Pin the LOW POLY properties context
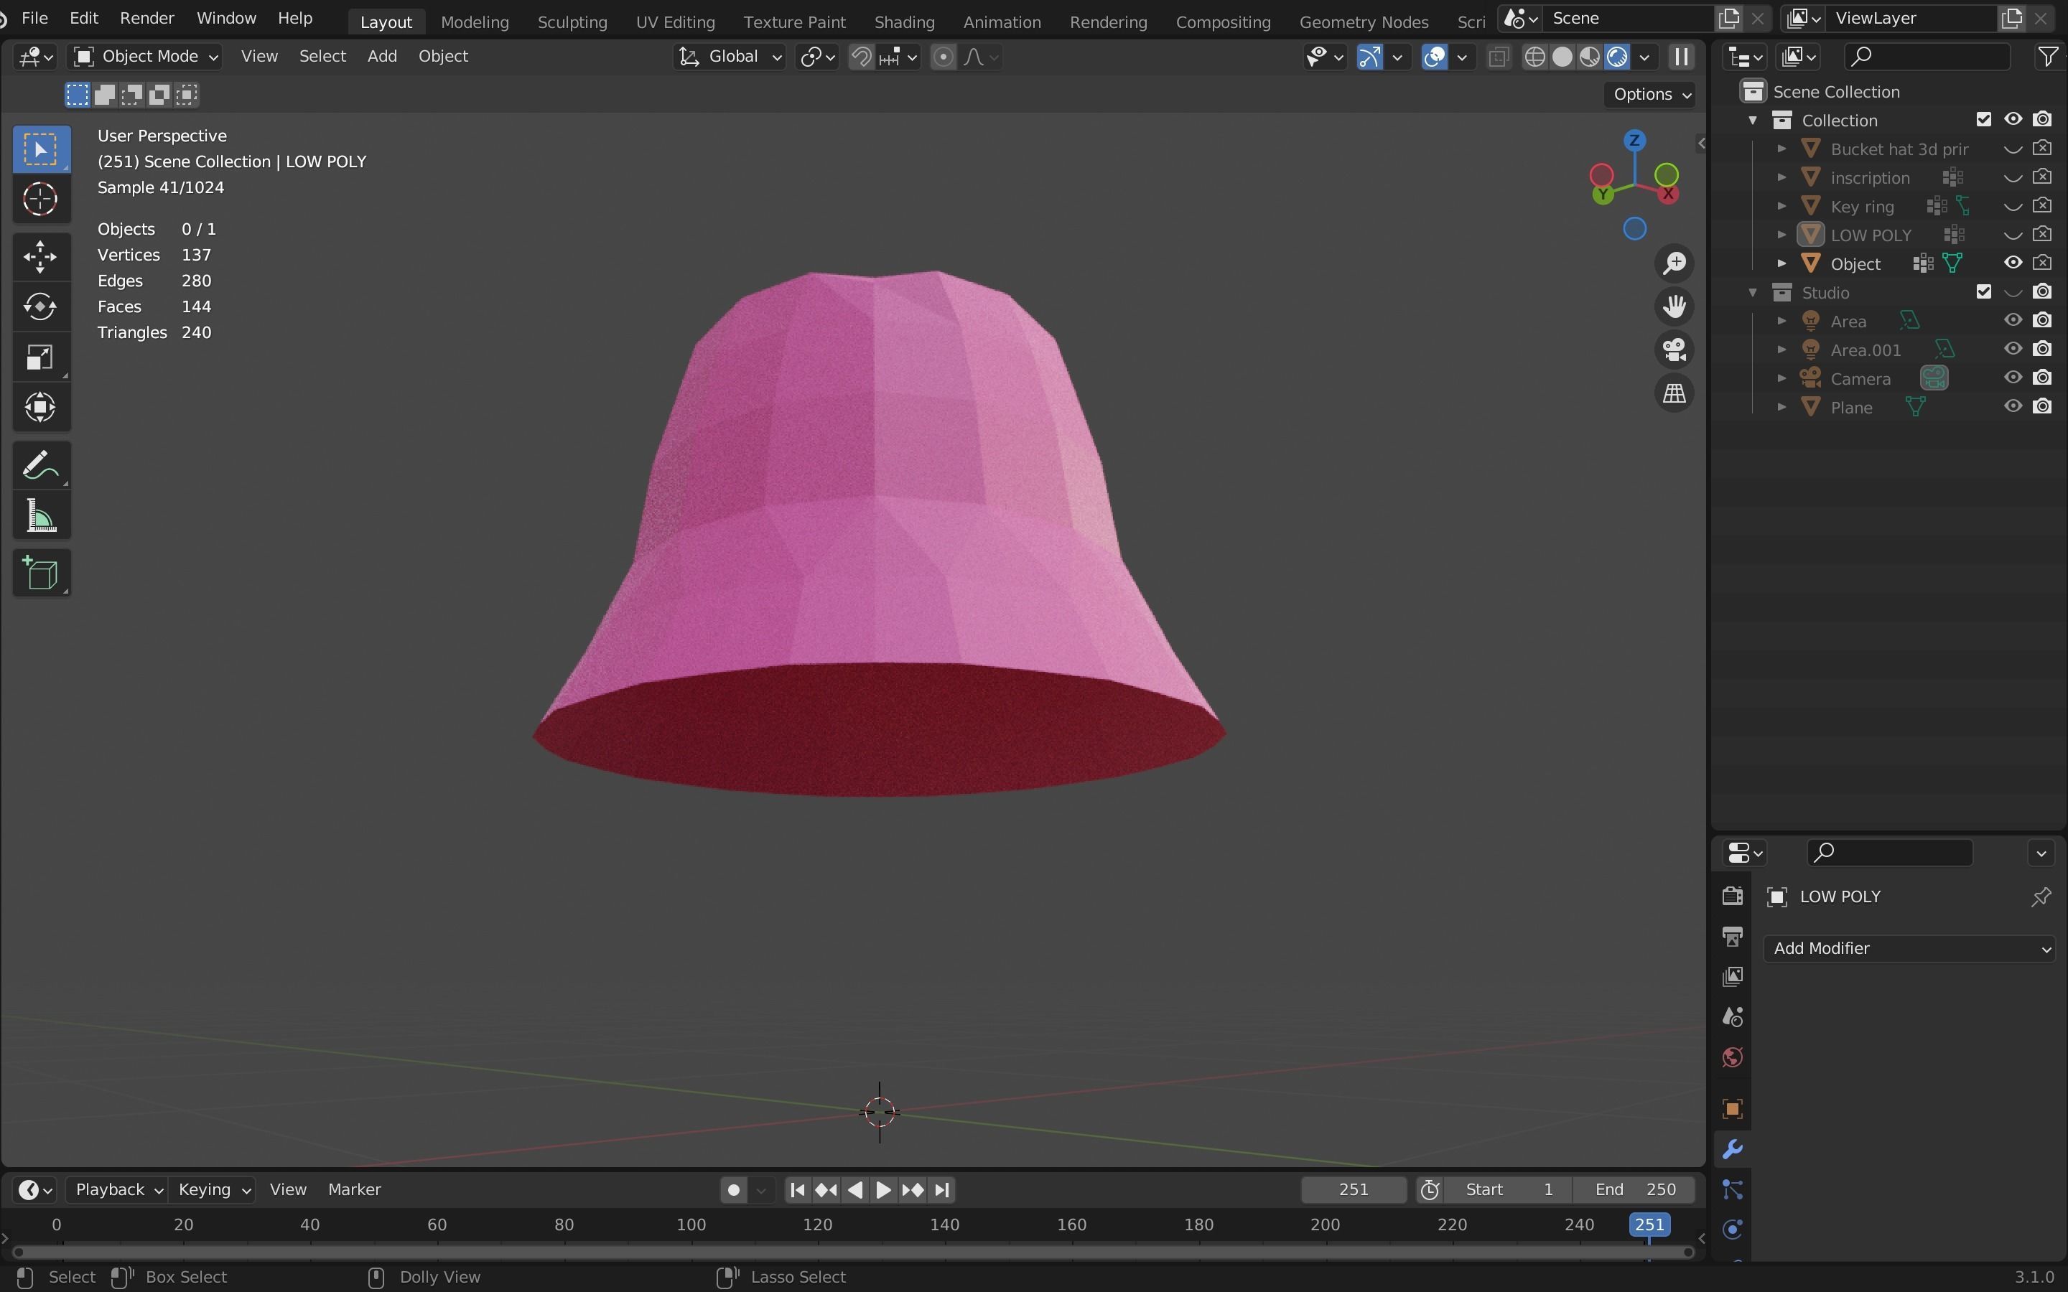Screen dimensions: 2068x1292 tap(2041, 897)
